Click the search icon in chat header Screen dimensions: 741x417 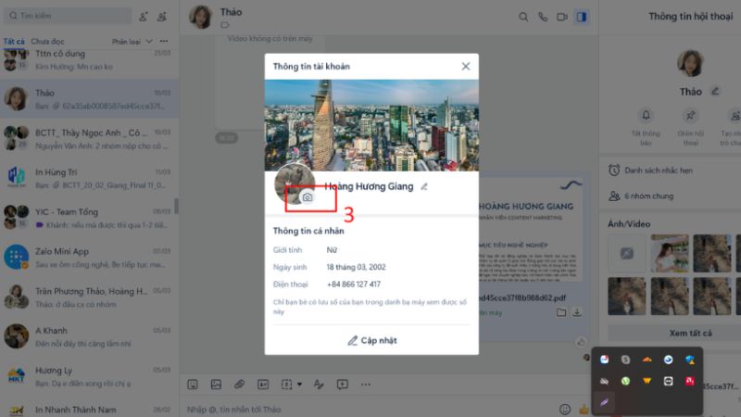[x=523, y=17]
